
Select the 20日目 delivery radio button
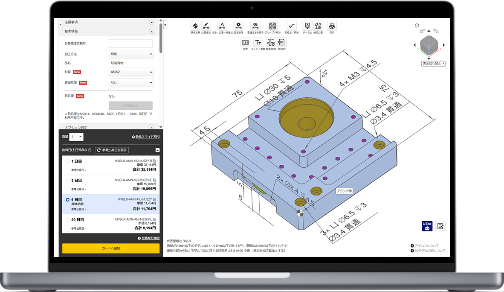(68, 219)
